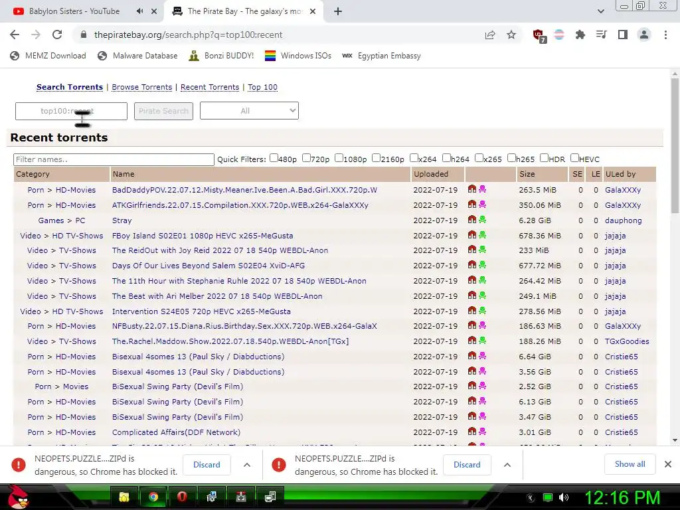Screen dimensions: 680x510
Task: Open the Stray torrent link
Action: (x=122, y=220)
